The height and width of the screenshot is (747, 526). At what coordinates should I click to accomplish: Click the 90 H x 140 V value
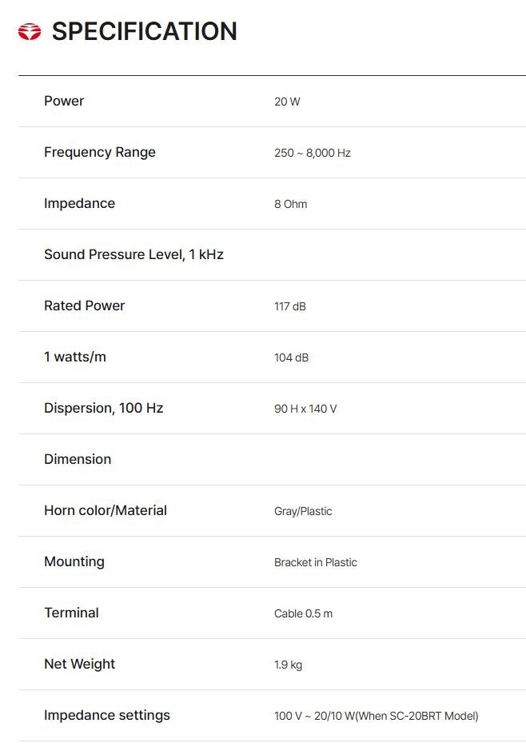click(305, 409)
